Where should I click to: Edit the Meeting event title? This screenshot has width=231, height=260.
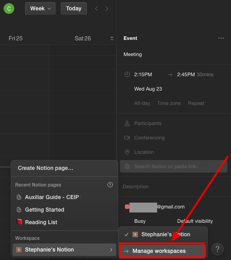coord(133,54)
